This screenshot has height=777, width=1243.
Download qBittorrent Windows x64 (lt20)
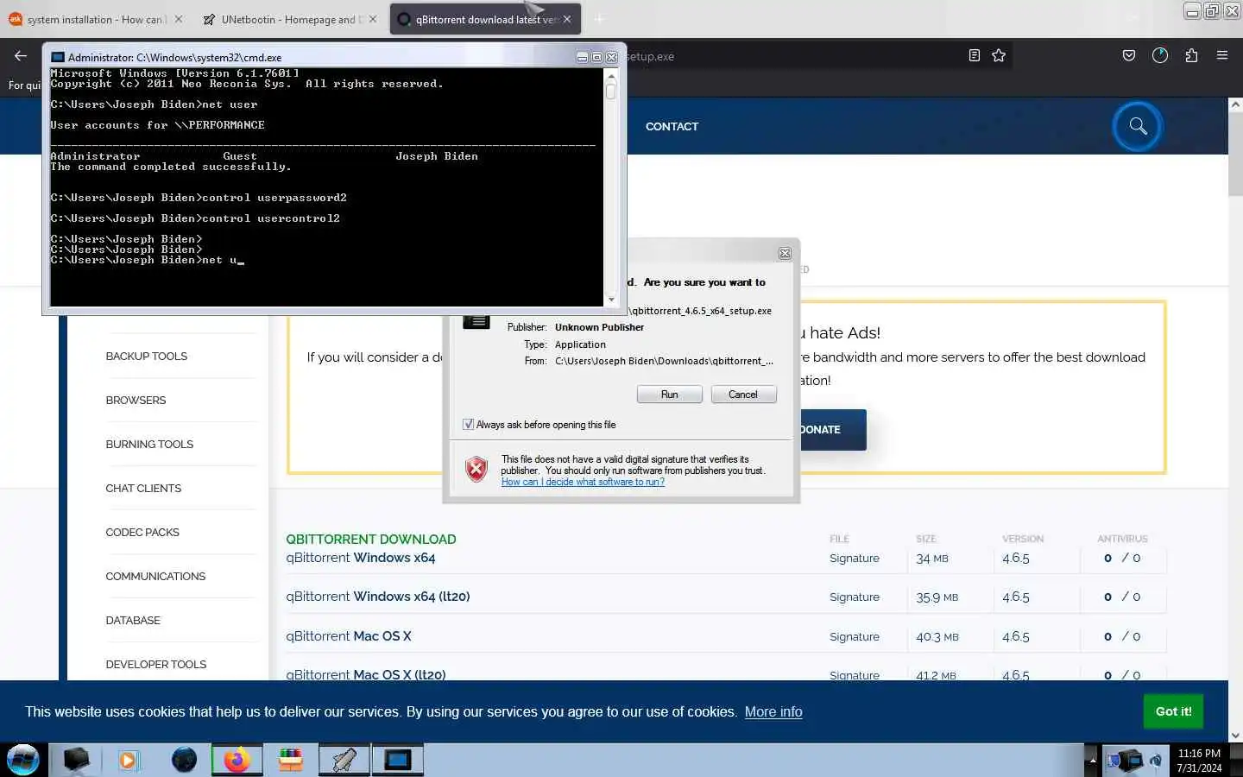[x=377, y=597]
